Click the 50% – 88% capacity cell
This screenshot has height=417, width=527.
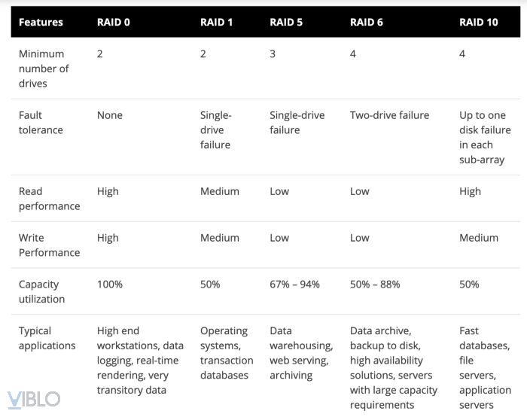click(375, 285)
